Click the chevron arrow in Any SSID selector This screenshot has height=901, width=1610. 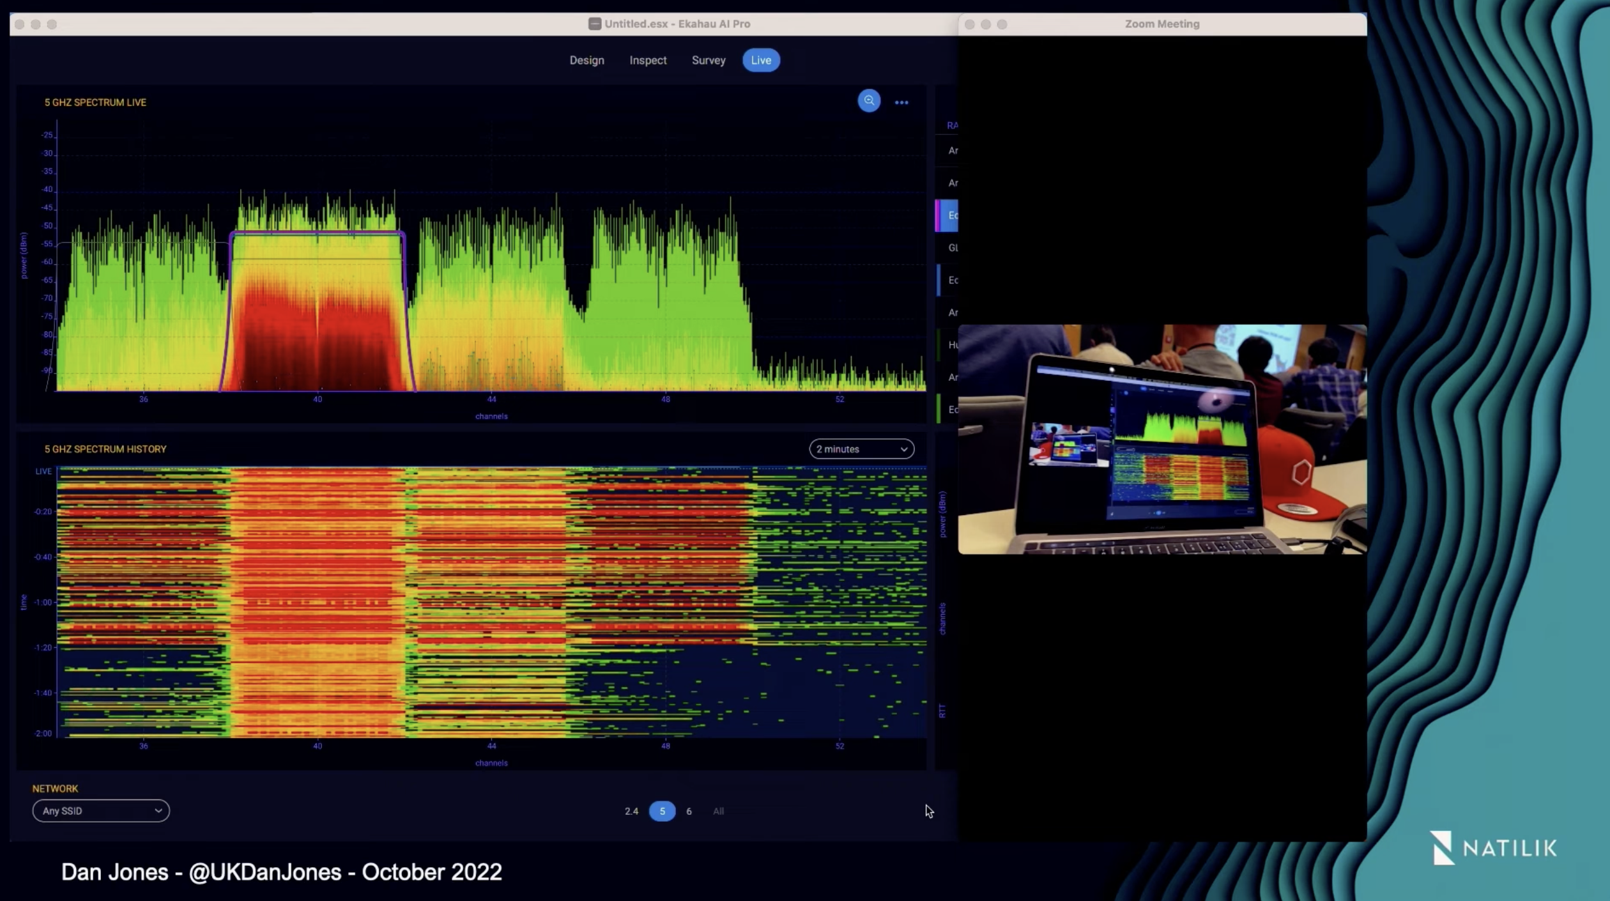[x=158, y=811]
